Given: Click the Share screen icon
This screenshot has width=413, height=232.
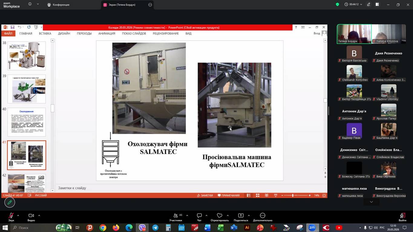Looking at the screenshot, I should 241,215.
